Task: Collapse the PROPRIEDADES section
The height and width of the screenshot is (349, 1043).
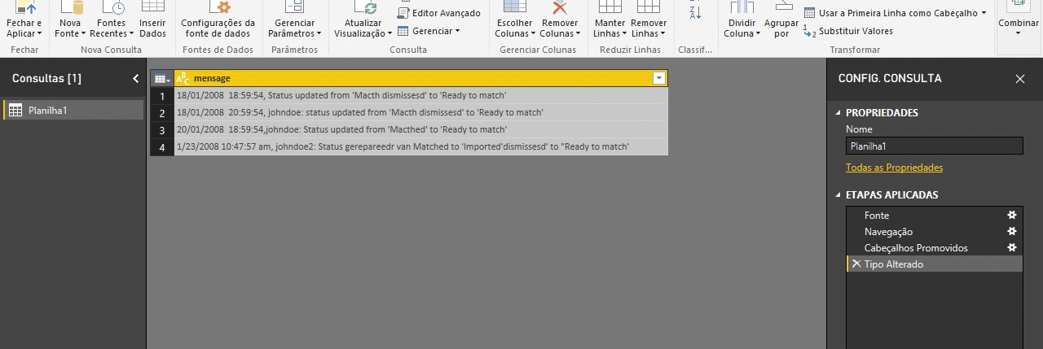Action: tap(838, 113)
